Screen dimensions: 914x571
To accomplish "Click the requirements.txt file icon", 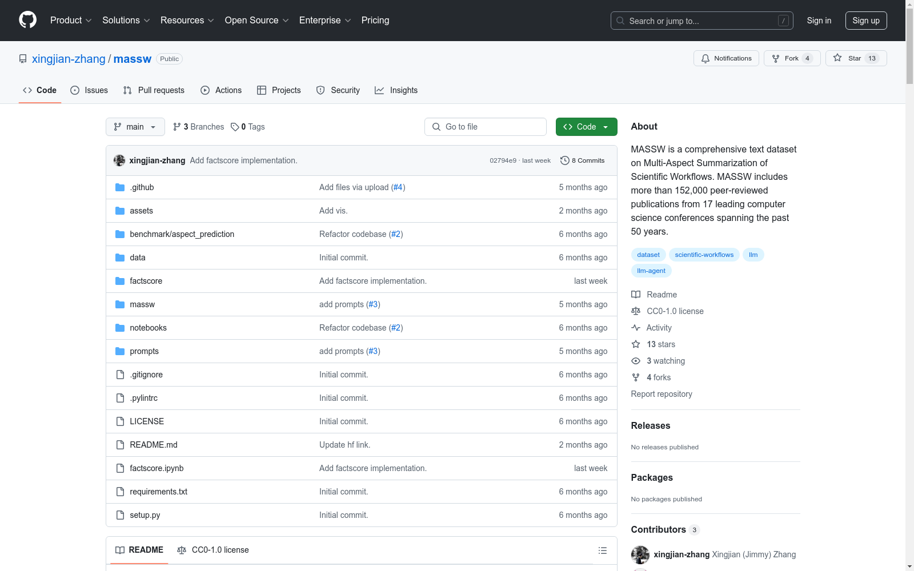I will click(x=120, y=492).
